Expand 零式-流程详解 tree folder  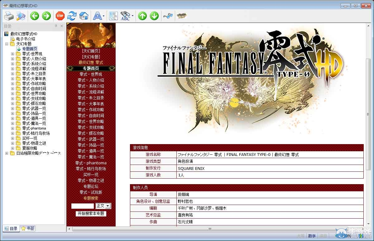(x=12, y=69)
